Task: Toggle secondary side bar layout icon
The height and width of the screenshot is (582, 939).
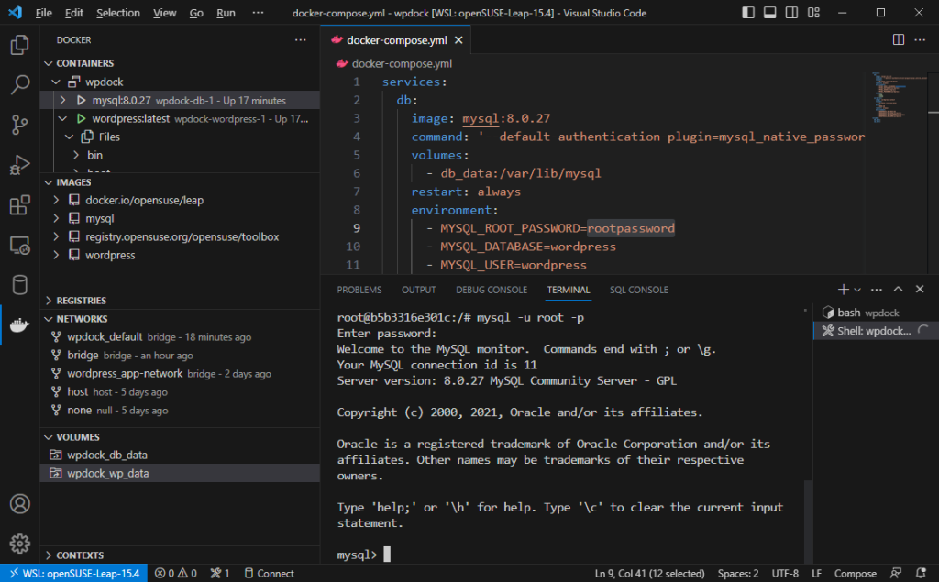Action: click(x=791, y=13)
